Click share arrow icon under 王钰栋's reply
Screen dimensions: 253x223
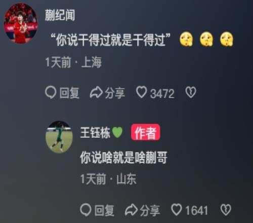click(131, 210)
